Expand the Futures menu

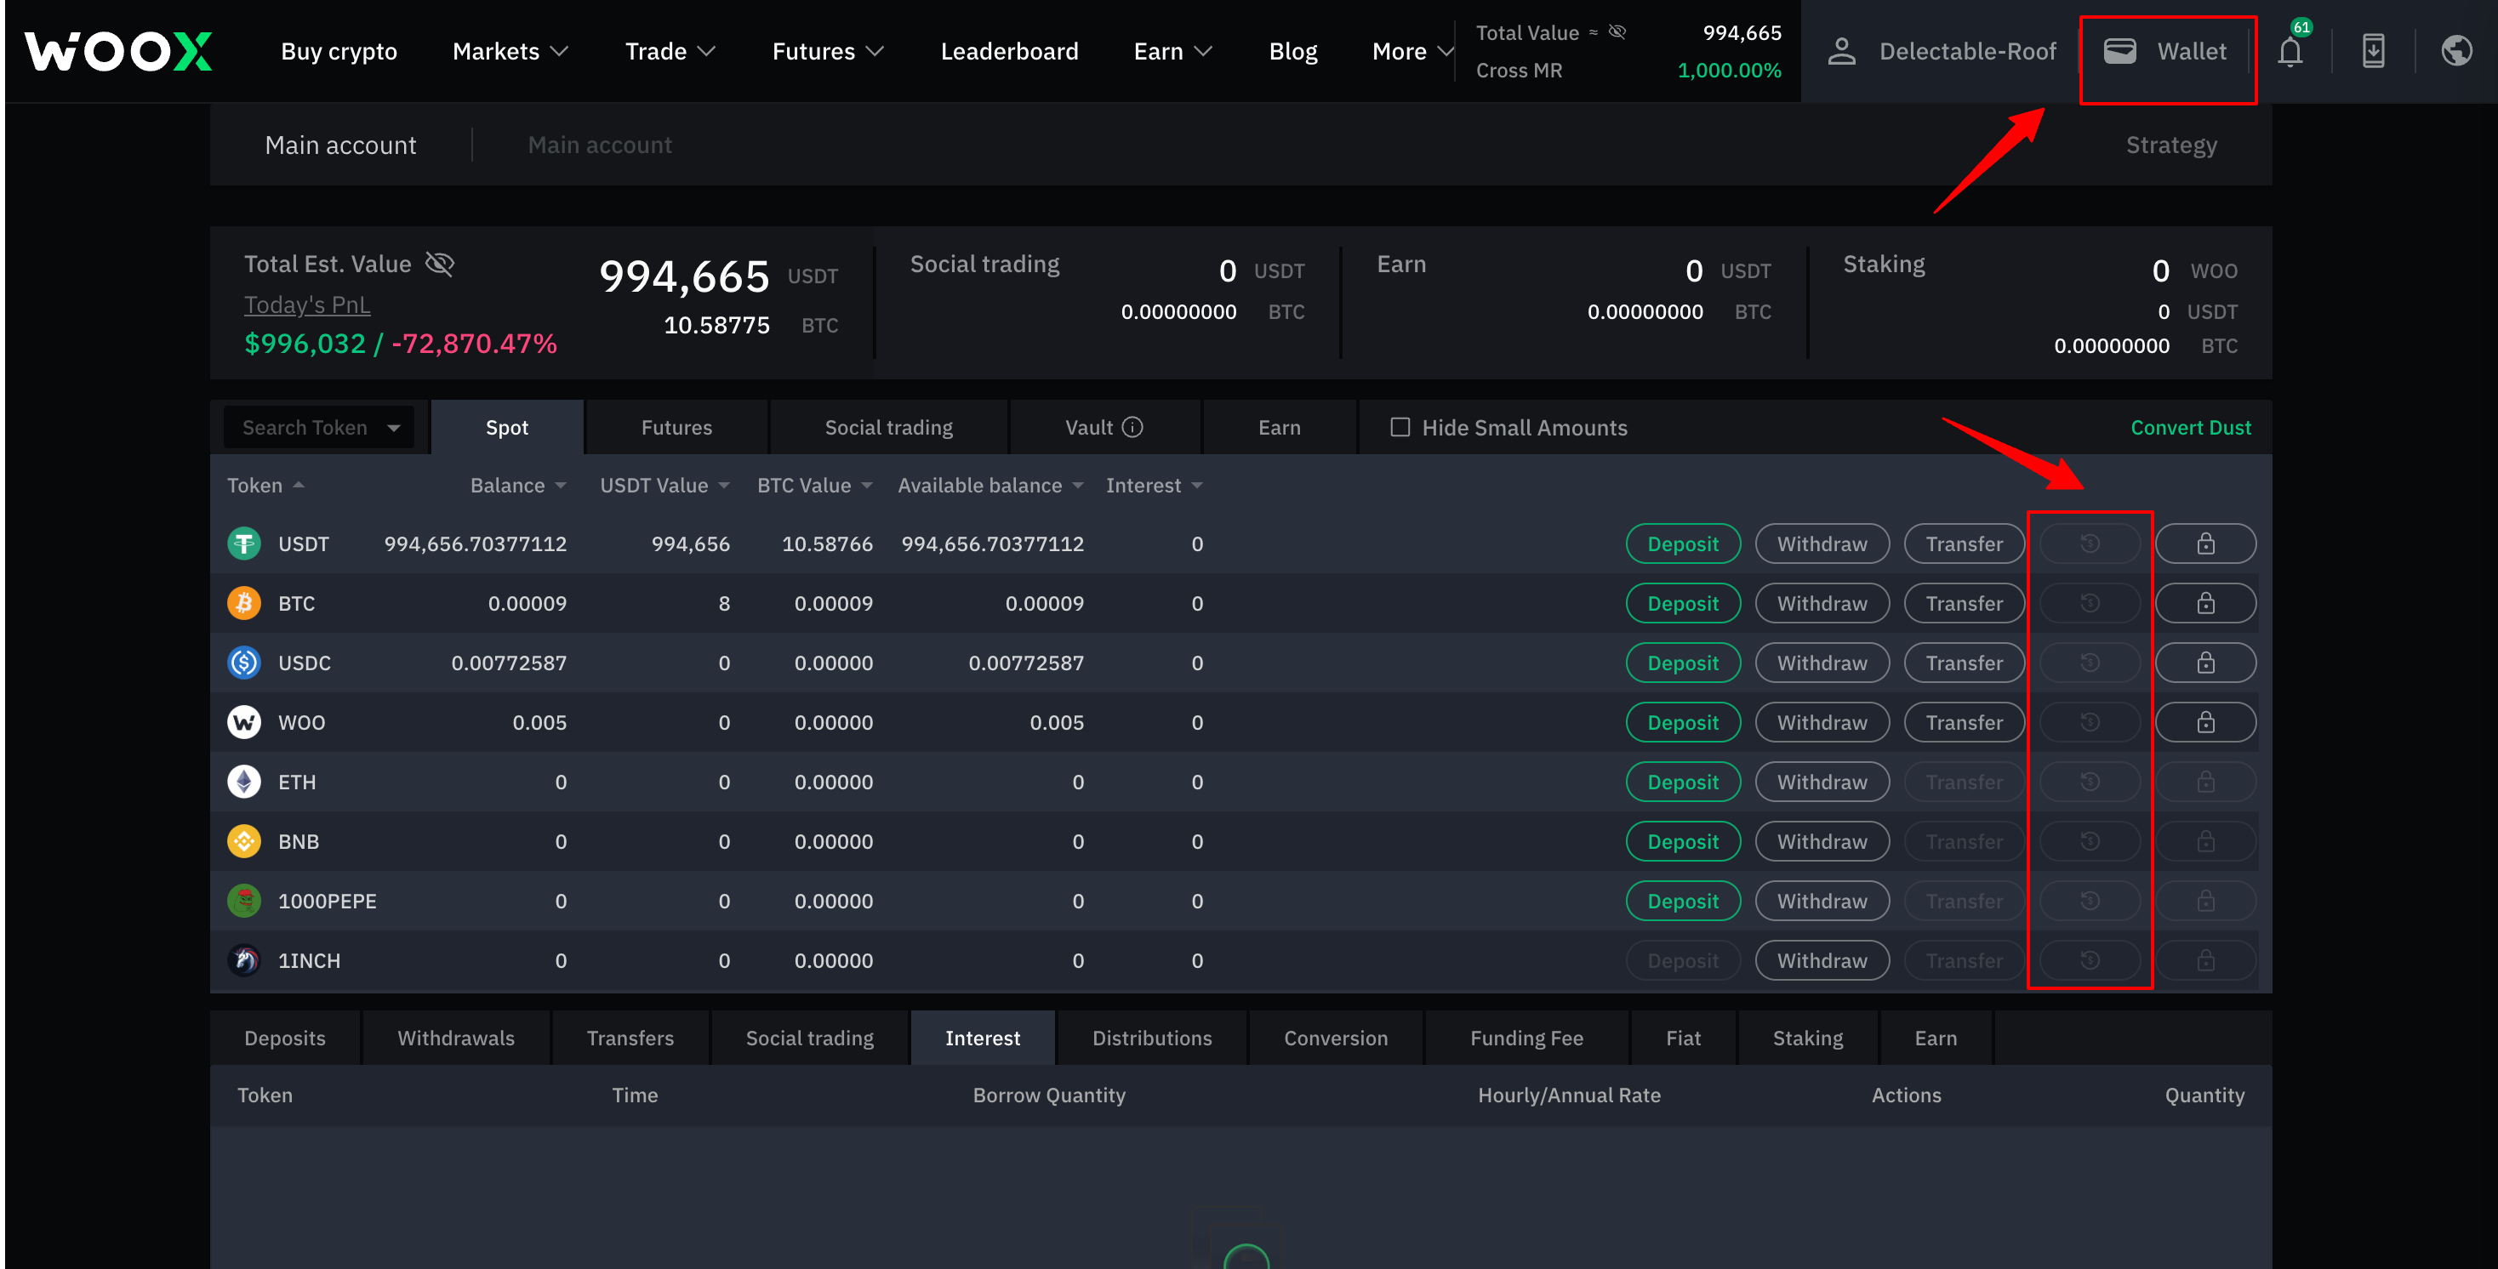828,51
